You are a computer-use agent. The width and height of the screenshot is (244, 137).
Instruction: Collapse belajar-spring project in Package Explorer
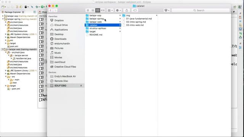point(3,19)
